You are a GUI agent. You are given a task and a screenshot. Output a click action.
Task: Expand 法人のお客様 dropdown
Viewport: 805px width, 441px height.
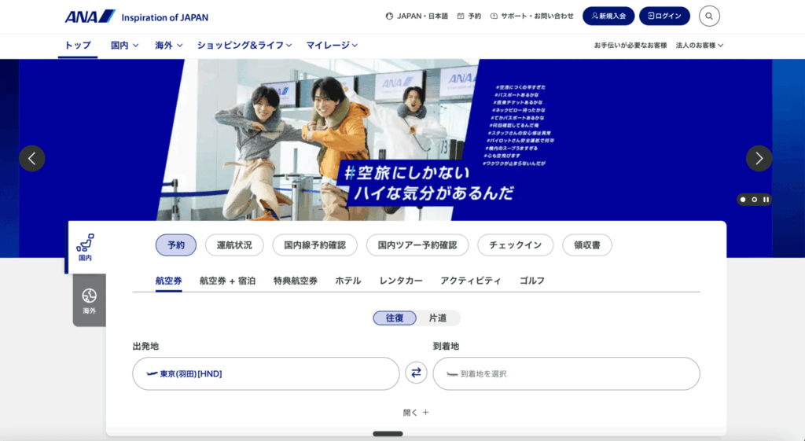[x=699, y=45]
